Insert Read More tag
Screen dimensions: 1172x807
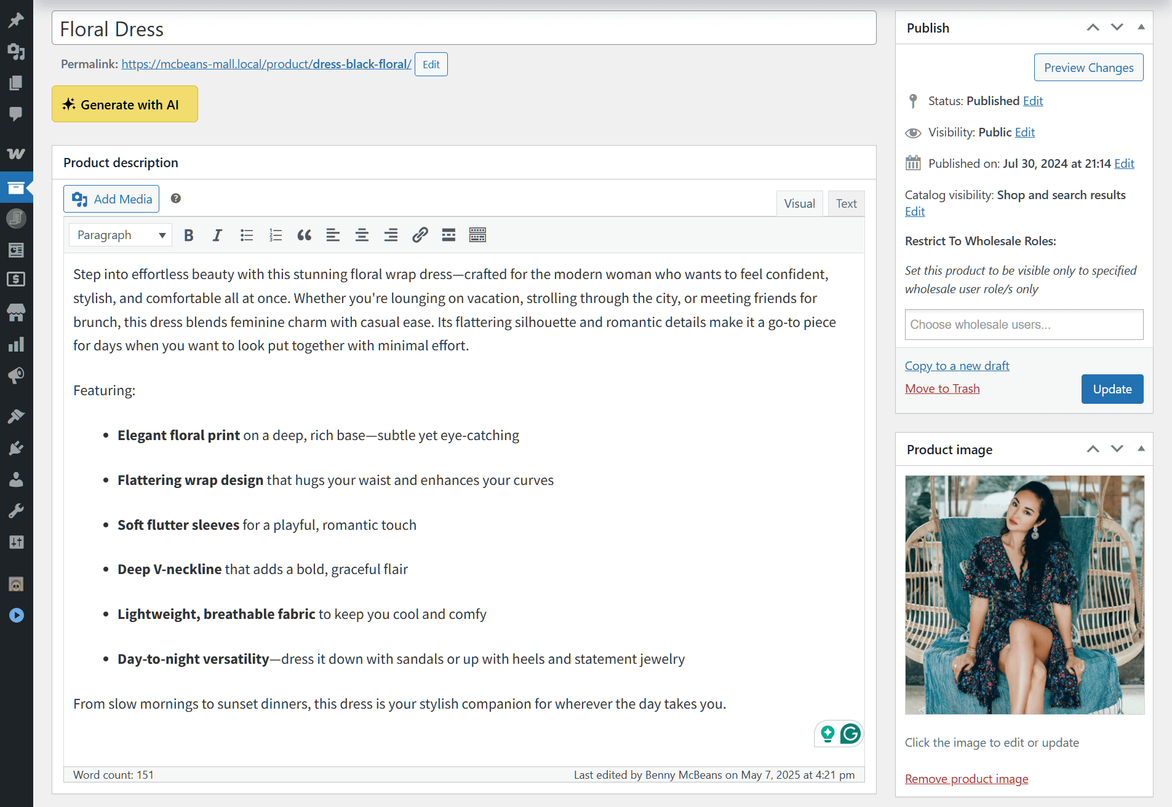click(448, 235)
